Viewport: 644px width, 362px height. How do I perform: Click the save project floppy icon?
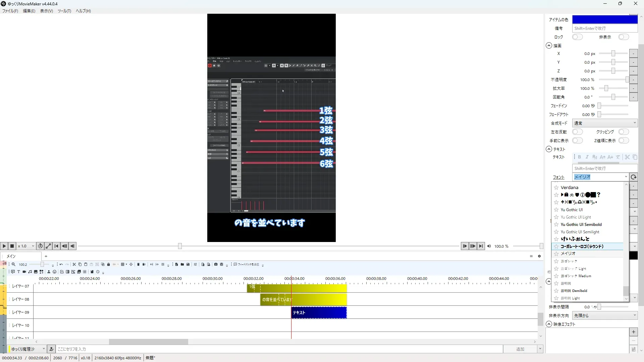click(188, 264)
